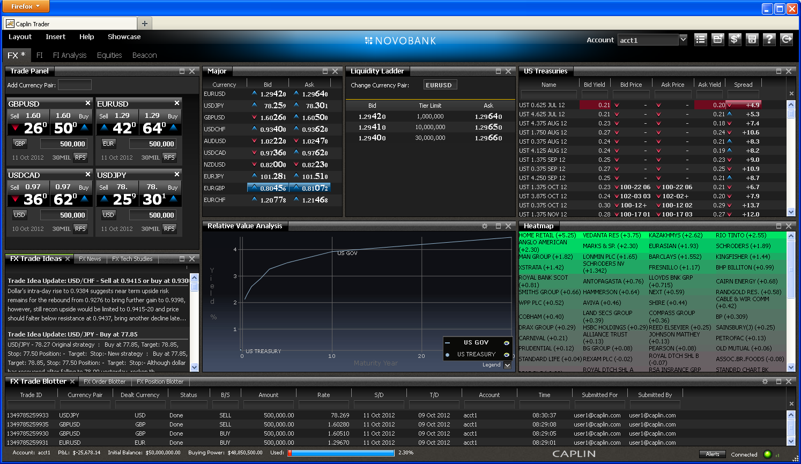The width and height of the screenshot is (801, 464).
Task: Remove the EURUSD tile with its X
Action: pyautogui.click(x=177, y=103)
